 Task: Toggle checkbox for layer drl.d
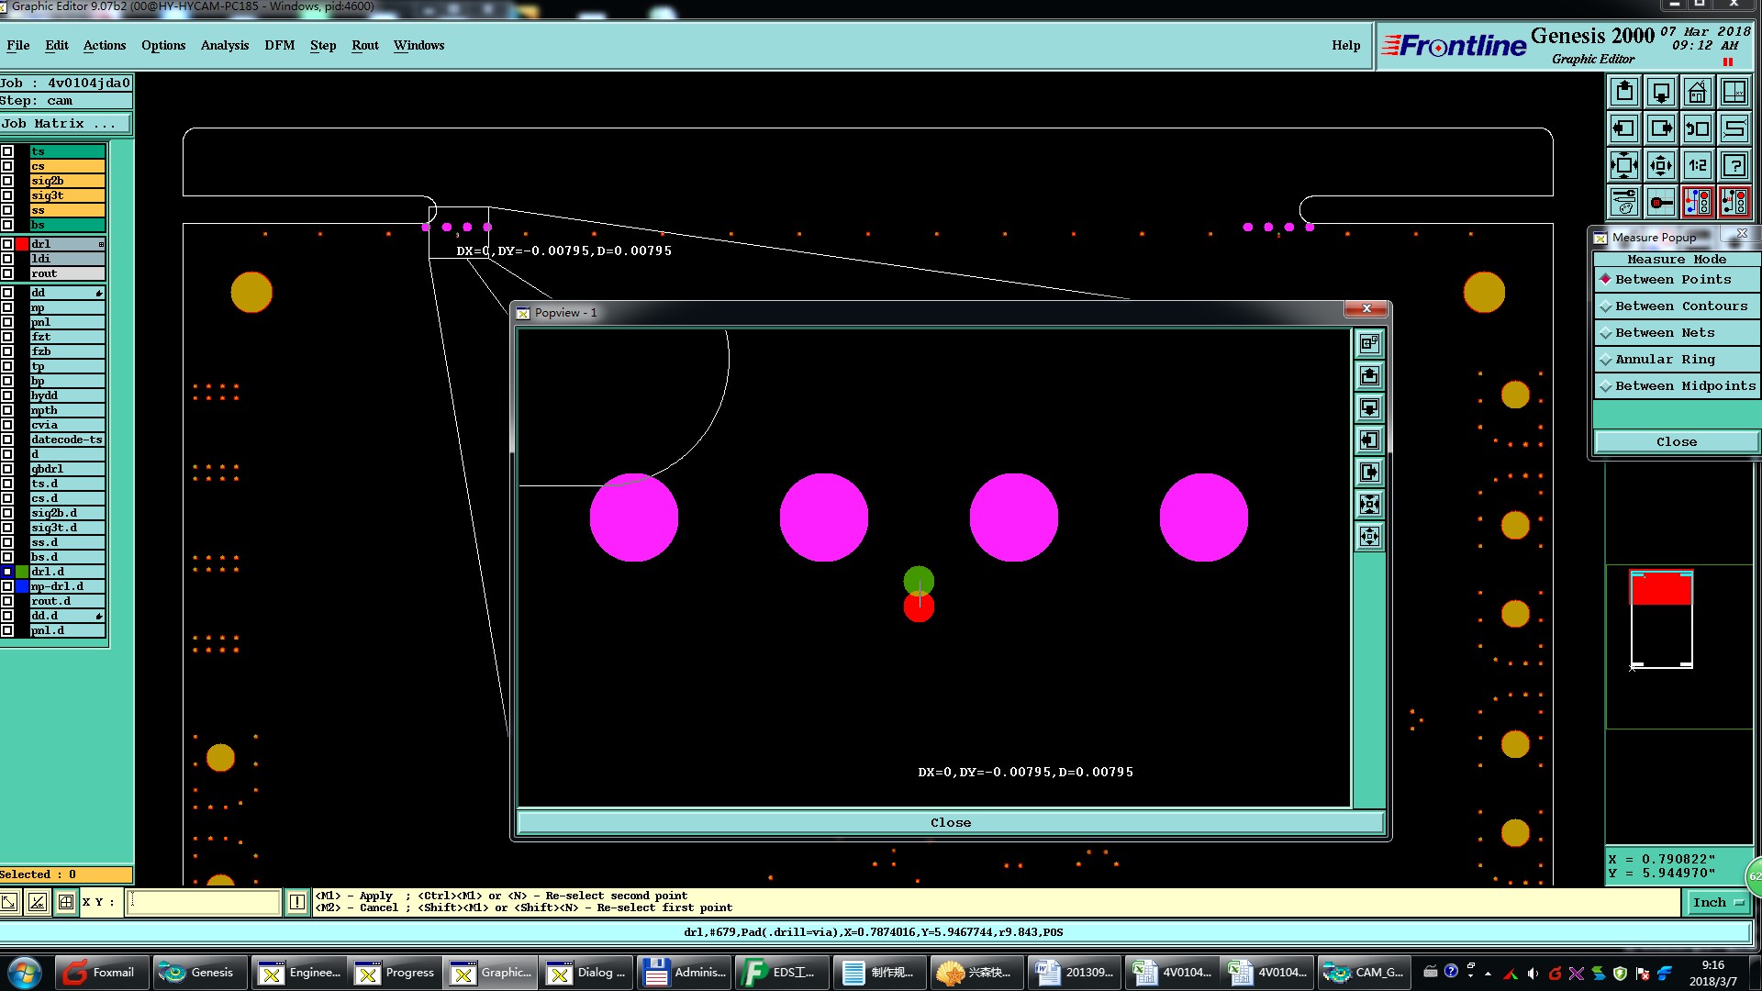[7, 572]
